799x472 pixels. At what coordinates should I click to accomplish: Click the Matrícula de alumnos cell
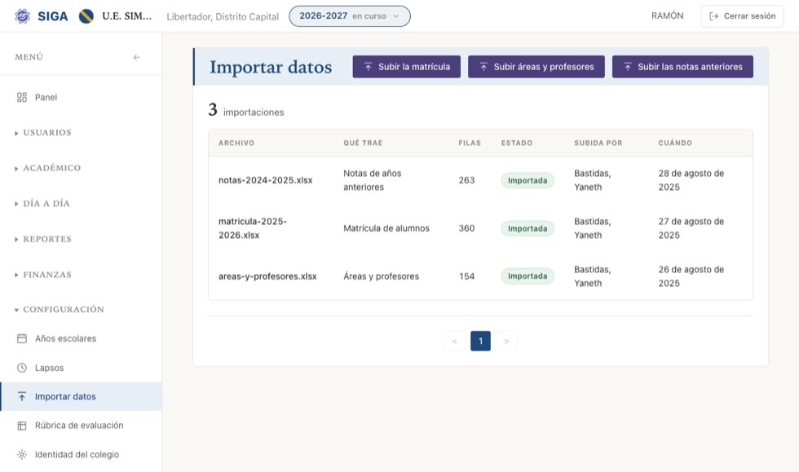386,228
